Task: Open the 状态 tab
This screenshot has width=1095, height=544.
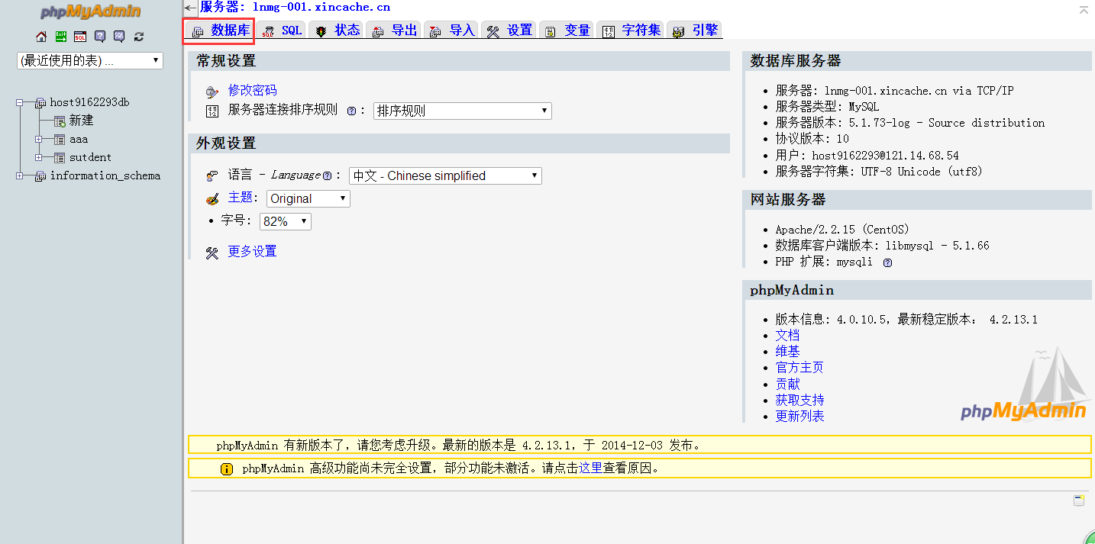Action: (x=337, y=30)
